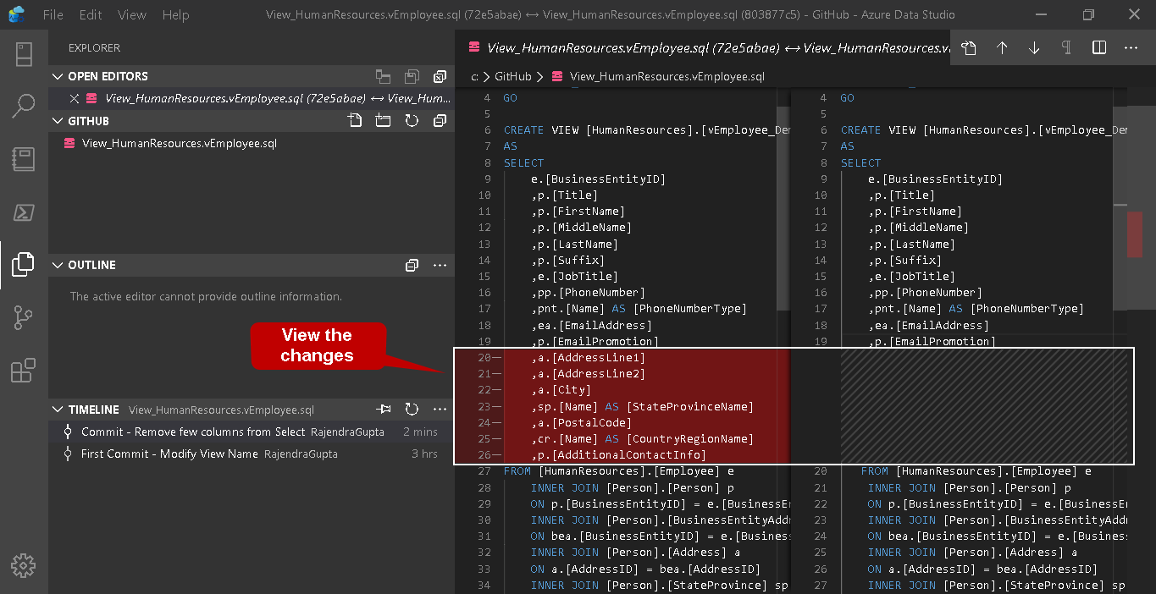Screen dimensions: 1156x594
Task: Select 'First Commit - Modify View Name' entry
Action: pyautogui.click(x=169, y=454)
